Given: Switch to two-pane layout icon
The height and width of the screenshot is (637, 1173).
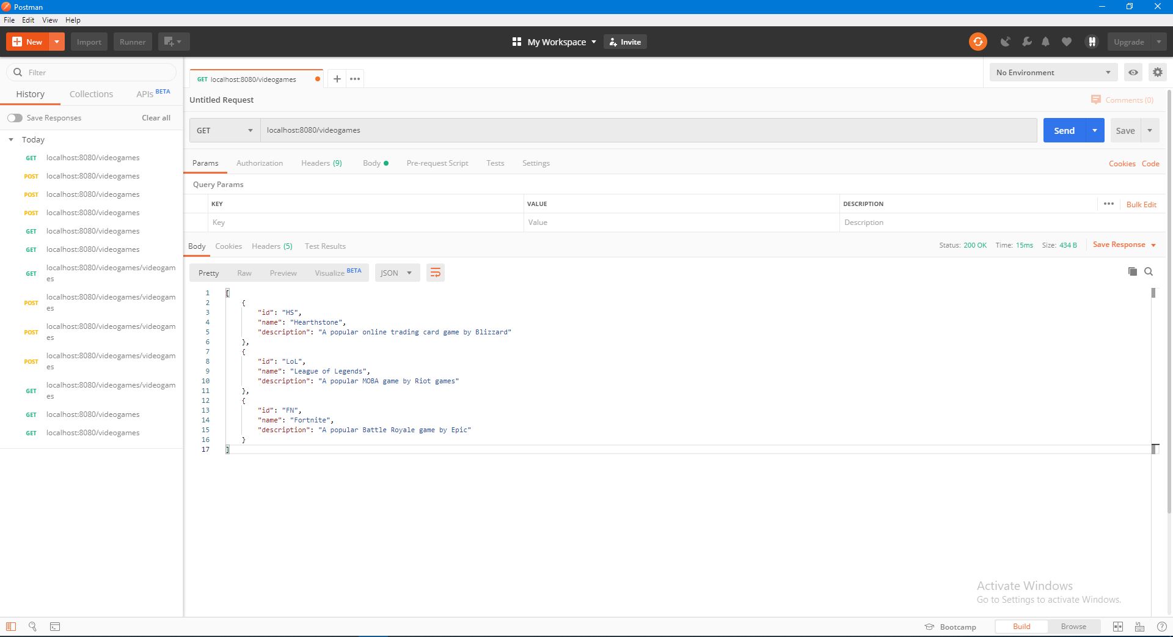Looking at the screenshot, I should click(1117, 627).
